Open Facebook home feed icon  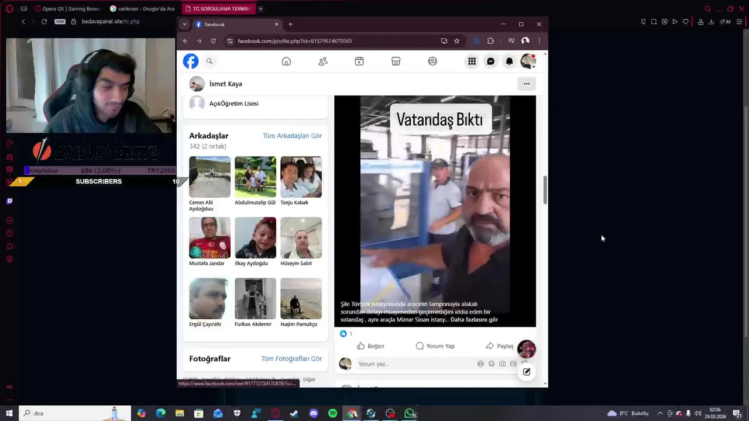(286, 61)
